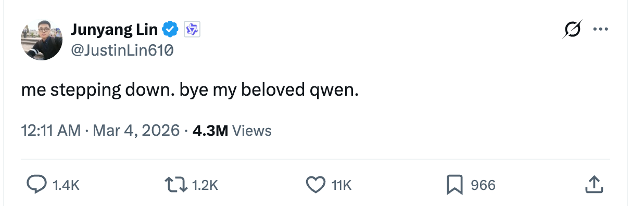Reply using the speech bubble icon
This screenshot has height=206, width=631.
[36, 185]
